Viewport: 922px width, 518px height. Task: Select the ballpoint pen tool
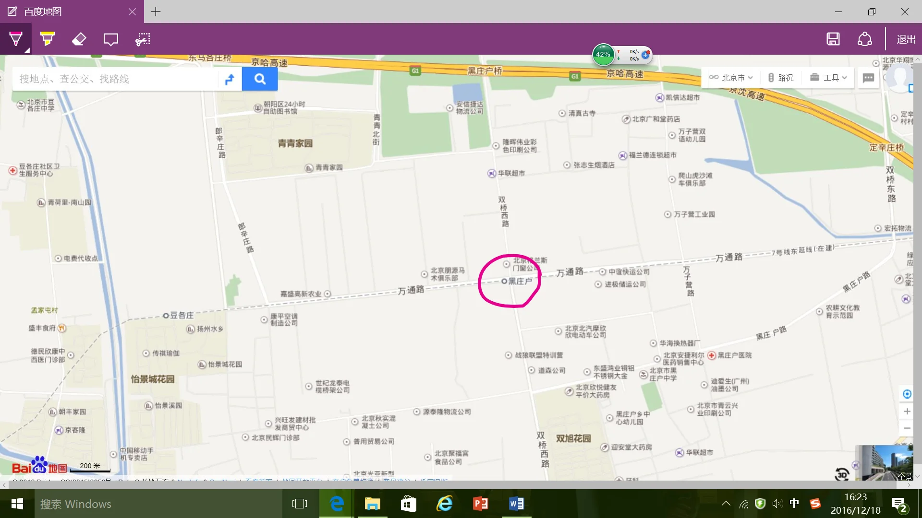(x=16, y=39)
